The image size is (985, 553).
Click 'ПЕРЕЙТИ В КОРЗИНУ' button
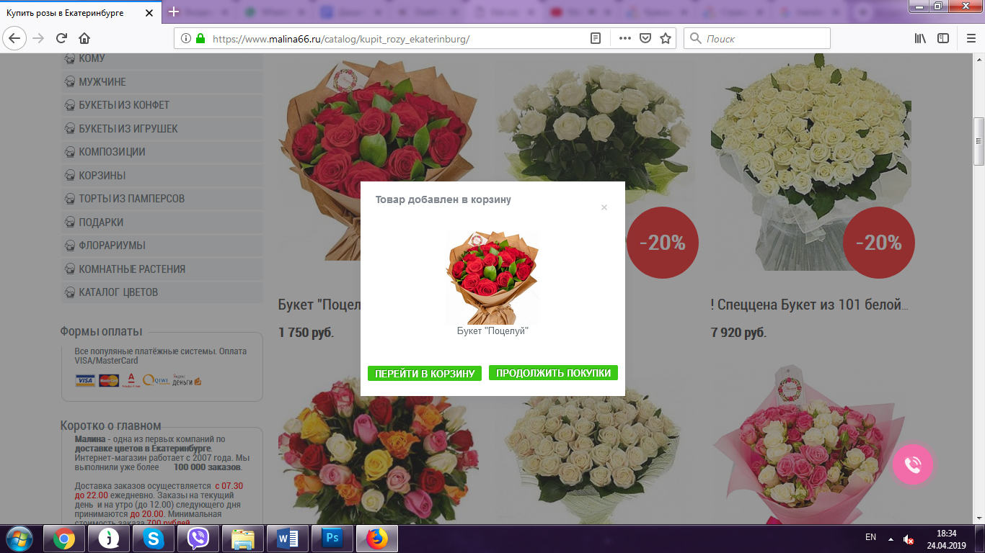425,373
